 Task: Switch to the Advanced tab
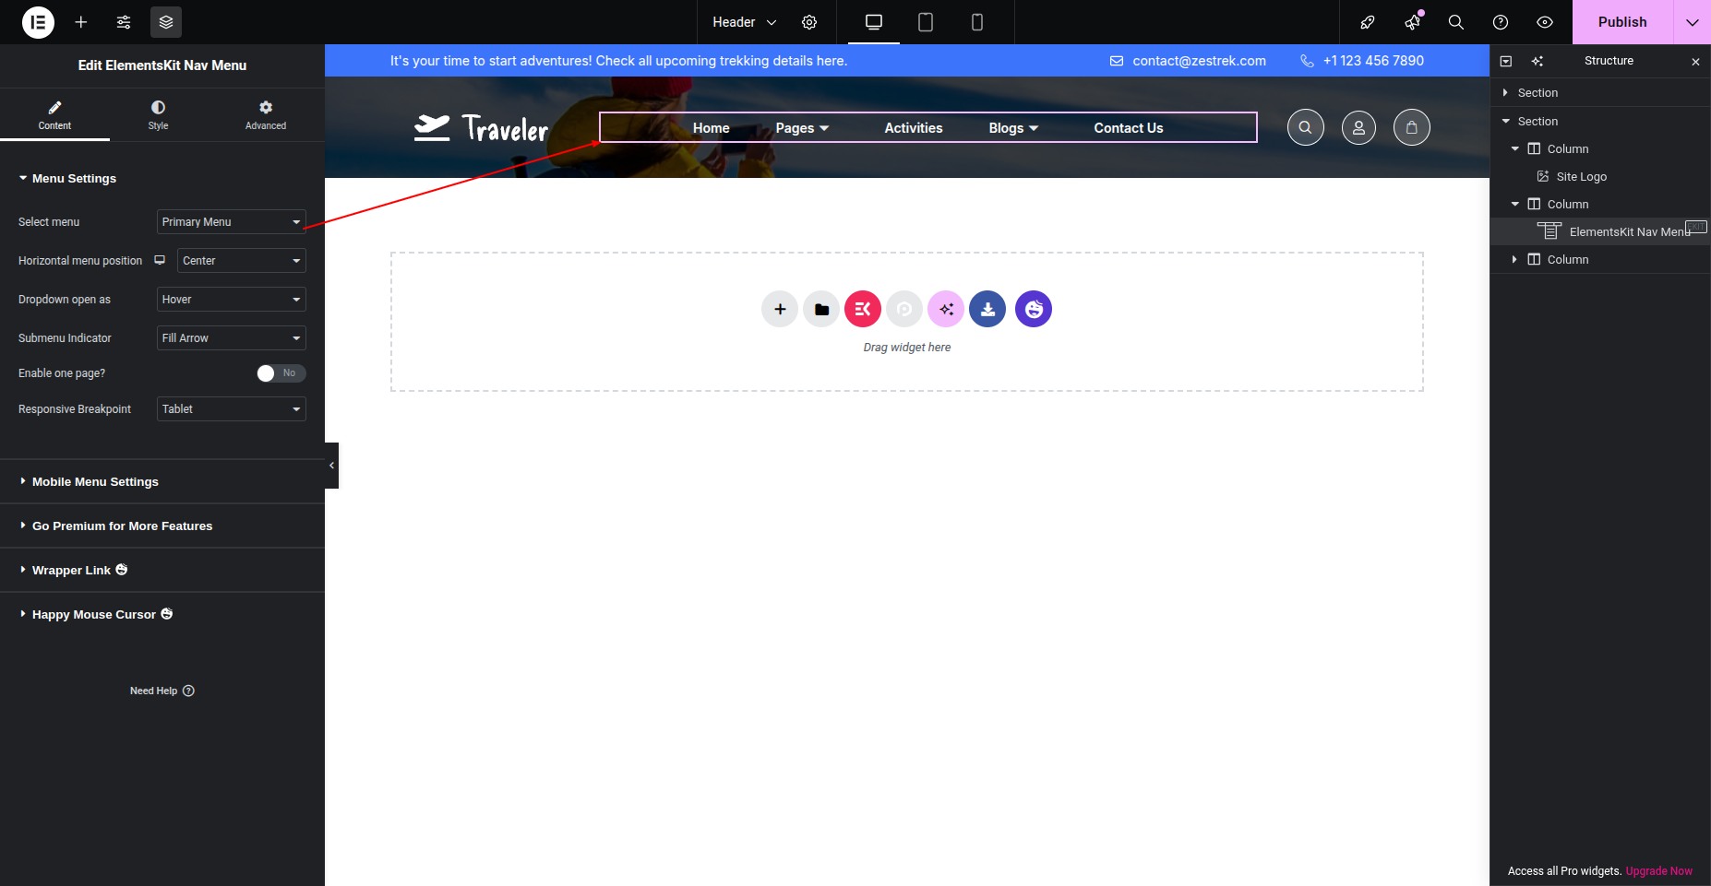[x=266, y=114]
